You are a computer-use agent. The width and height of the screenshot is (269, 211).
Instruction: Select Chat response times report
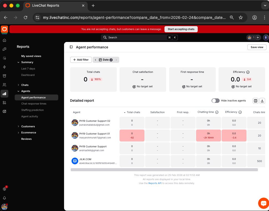[x=34, y=104]
